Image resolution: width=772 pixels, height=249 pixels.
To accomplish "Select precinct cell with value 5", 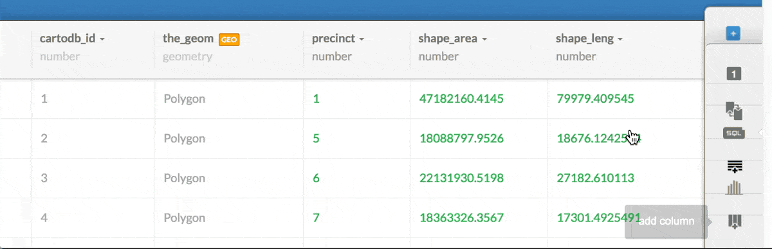I will [x=316, y=139].
